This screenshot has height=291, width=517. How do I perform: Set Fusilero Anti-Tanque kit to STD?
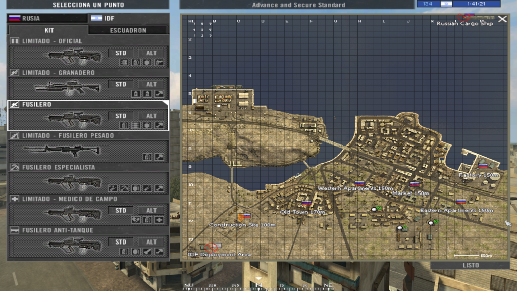point(121,242)
